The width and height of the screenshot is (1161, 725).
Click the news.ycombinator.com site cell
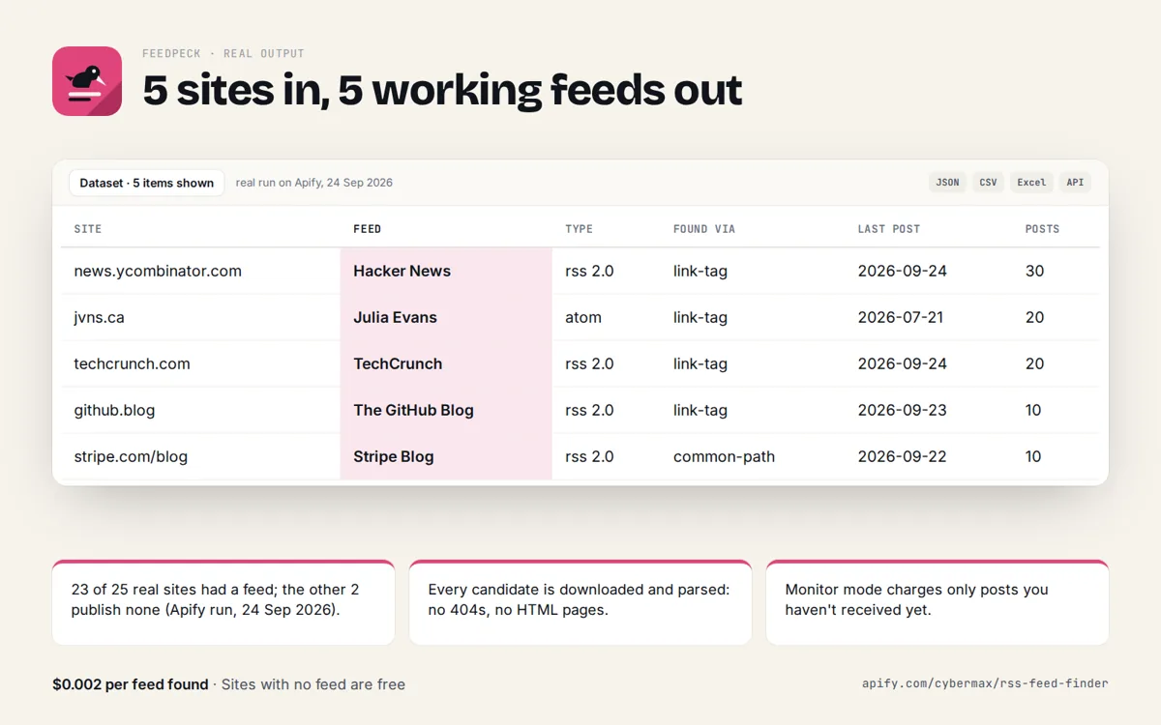point(158,271)
